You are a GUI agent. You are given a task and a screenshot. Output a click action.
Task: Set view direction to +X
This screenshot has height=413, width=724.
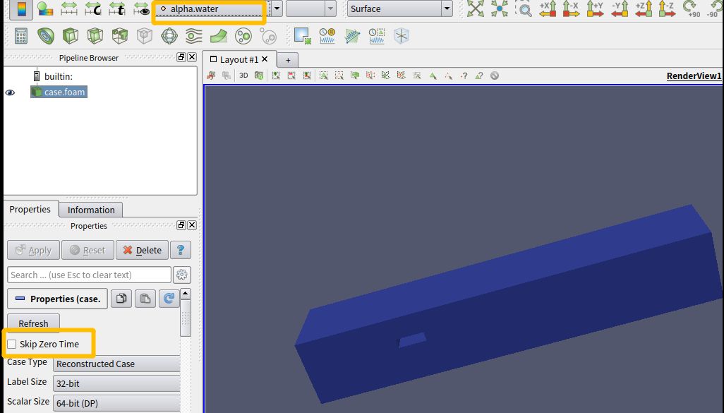point(548,9)
